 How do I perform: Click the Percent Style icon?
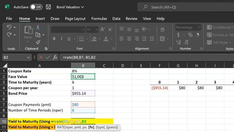point(190,35)
